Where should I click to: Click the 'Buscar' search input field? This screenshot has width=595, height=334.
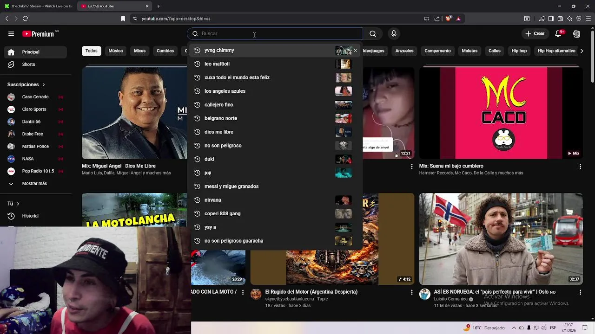275,33
